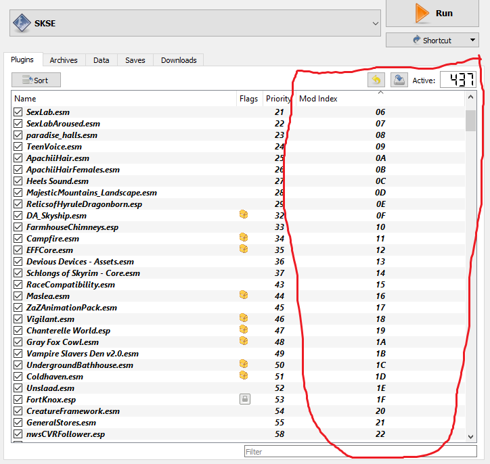The image size is (490, 464).
Task: Sort by Priority column header
Action: [x=278, y=99]
